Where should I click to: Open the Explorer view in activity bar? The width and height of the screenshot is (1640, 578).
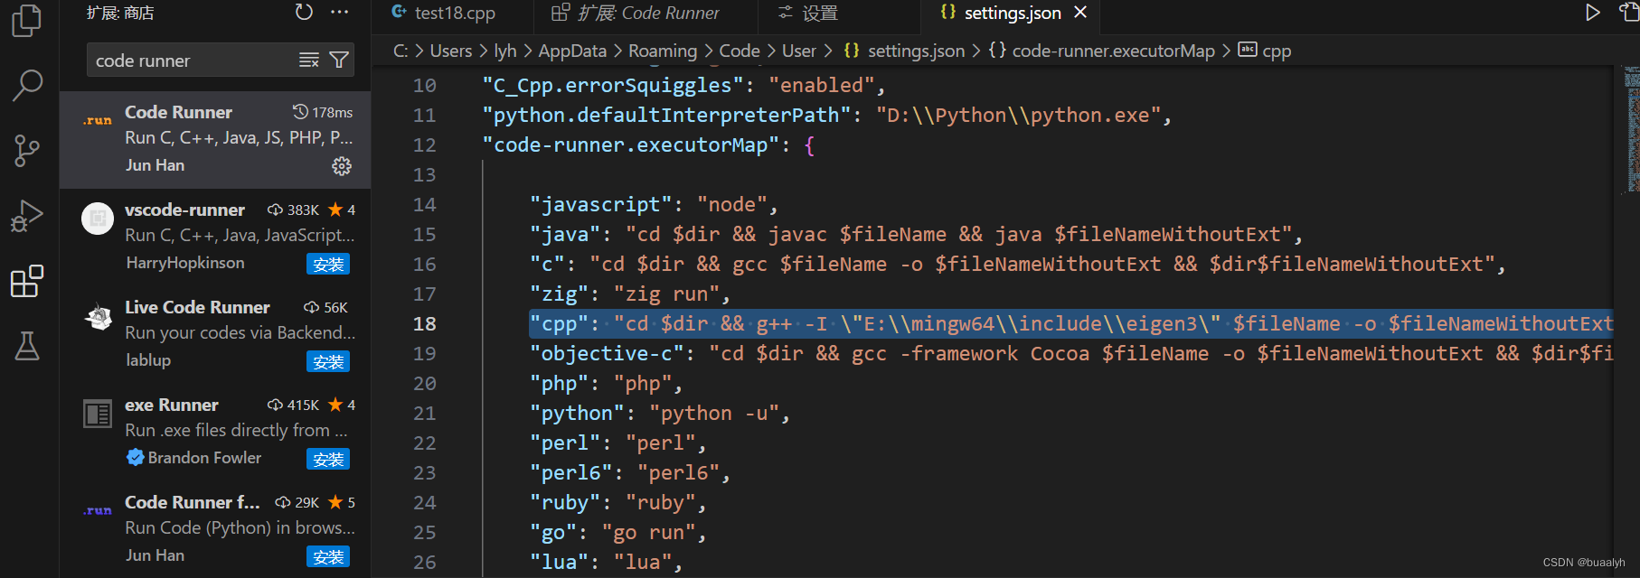[27, 20]
